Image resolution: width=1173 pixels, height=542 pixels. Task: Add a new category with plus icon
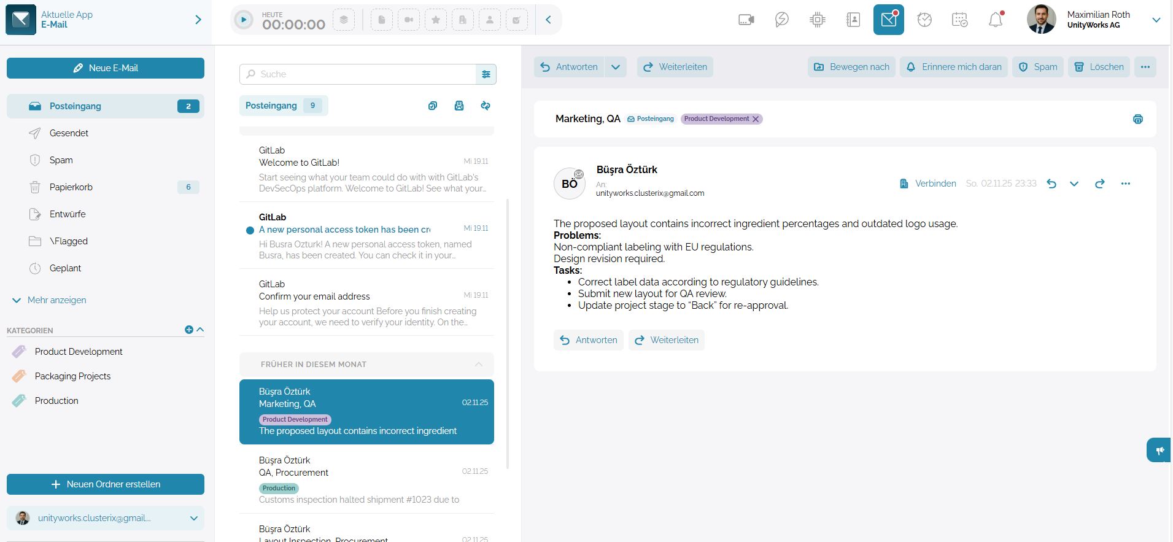click(189, 330)
